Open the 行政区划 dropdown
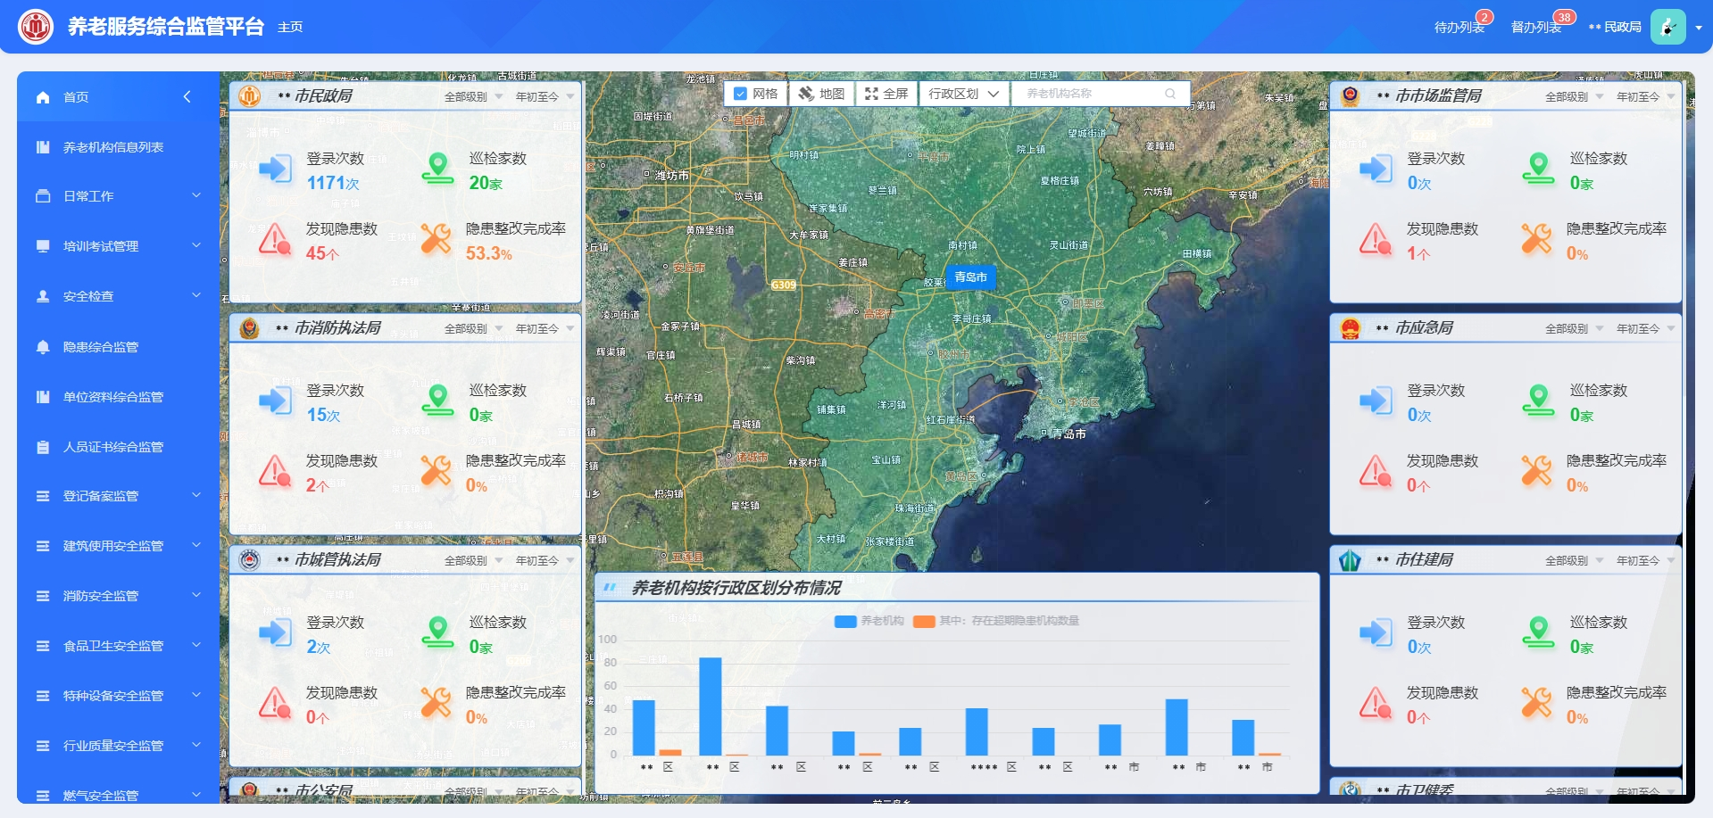 pyautogui.click(x=963, y=94)
